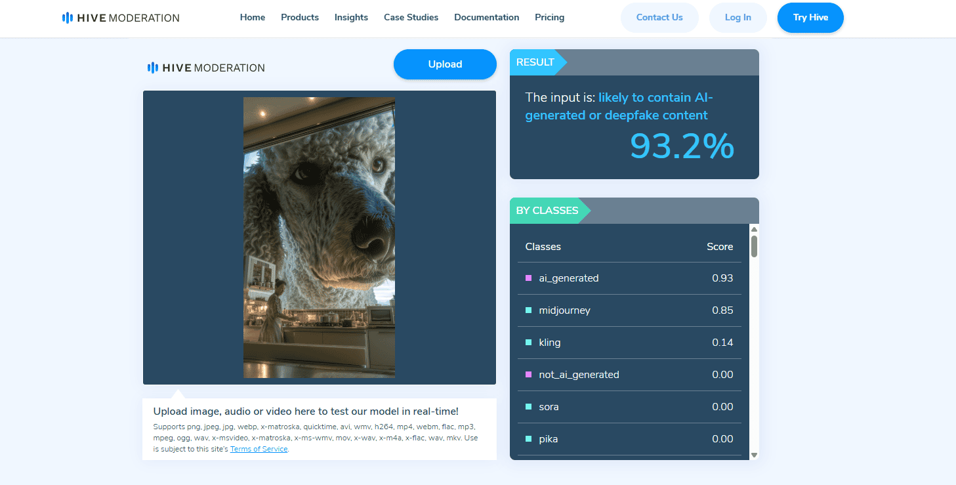
Task: Click the Classes column header
Action: coord(543,247)
